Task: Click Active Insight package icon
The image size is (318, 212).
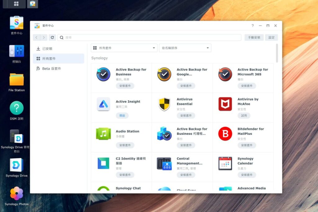Action: pos(103,104)
